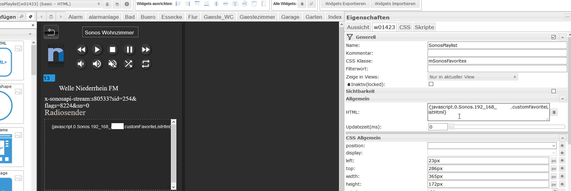Image resolution: width=571 pixels, height=191 pixels.
Task: Toggle the Generell filter checkbox
Action: (x=553, y=37)
